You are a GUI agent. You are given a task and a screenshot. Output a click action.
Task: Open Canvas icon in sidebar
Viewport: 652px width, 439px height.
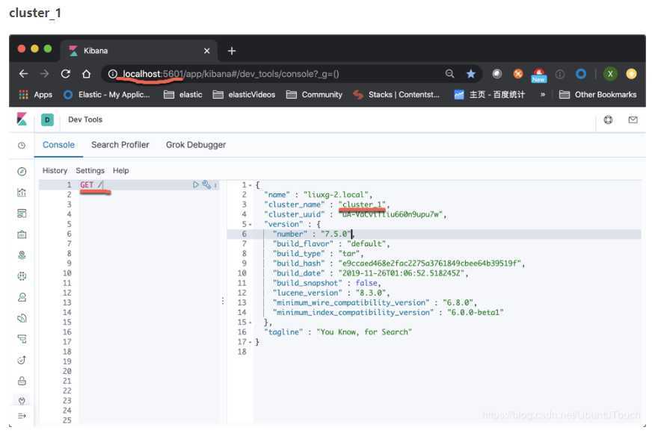22,234
